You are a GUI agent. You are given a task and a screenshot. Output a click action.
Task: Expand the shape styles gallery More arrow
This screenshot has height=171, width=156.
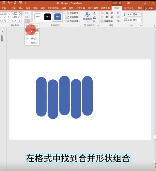click(64, 21)
